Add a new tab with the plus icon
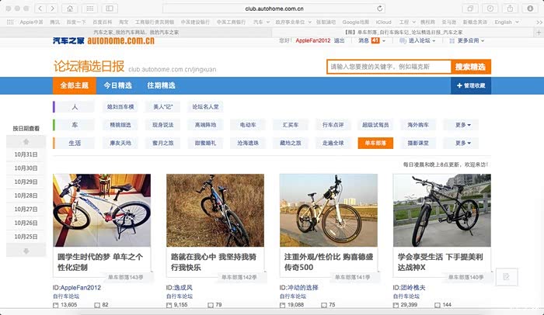544x315 pixels. (x=539, y=33)
